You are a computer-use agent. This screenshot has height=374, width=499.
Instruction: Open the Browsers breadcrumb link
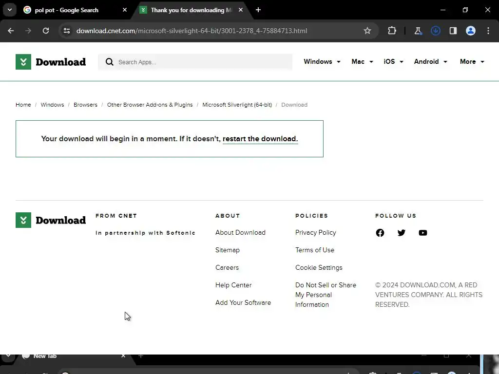pyautogui.click(x=85, y=105)
